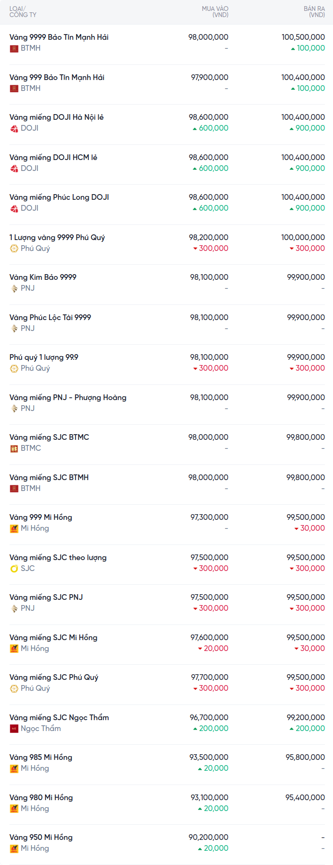Click Ngọc Thẩm logo under Vàng miếng SJC Ngọc Thẩm
The image size is (333, 865).
[x=14, y=729]
